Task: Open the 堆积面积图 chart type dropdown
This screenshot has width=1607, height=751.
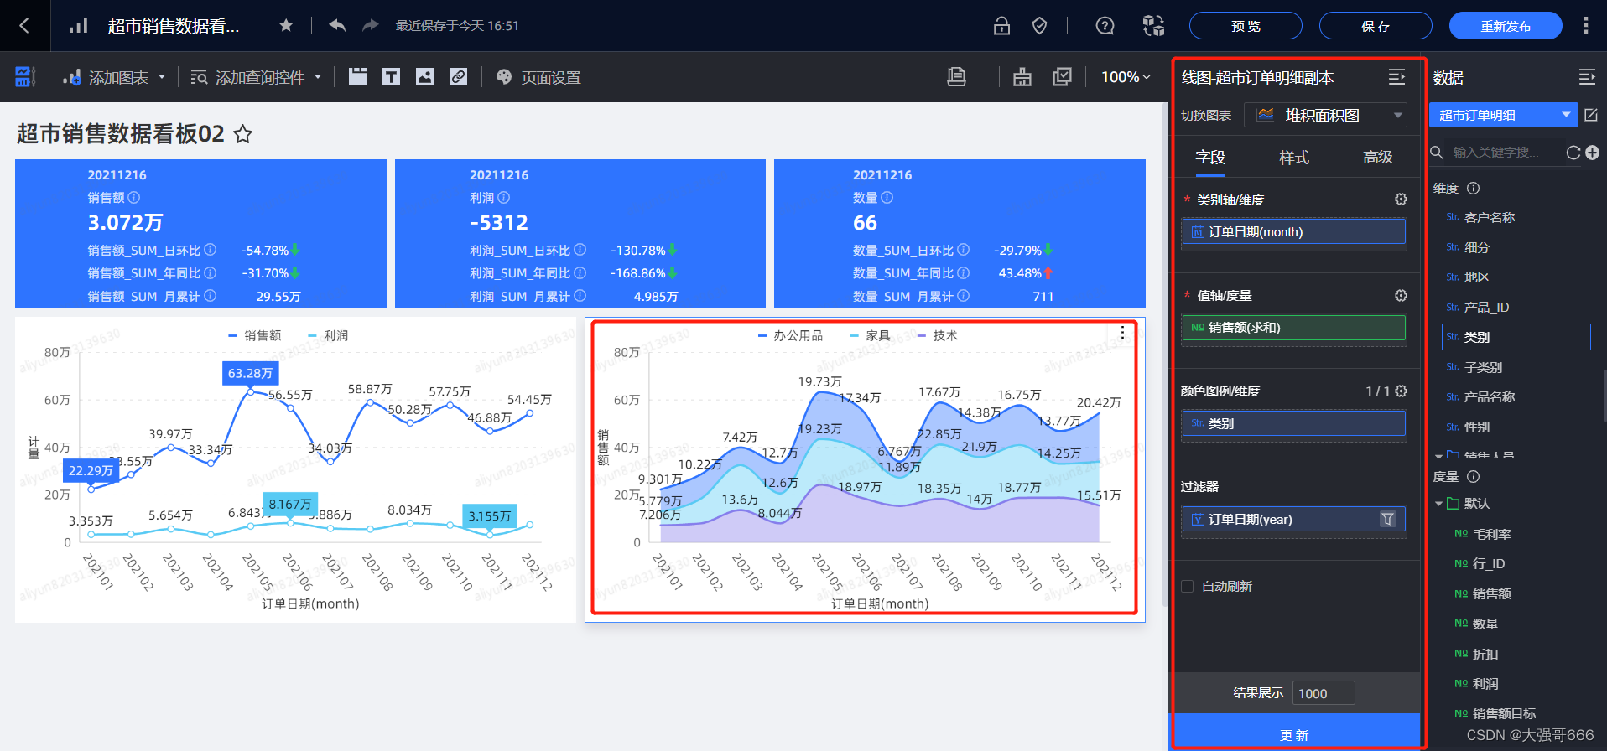Action: (1325, 115)
